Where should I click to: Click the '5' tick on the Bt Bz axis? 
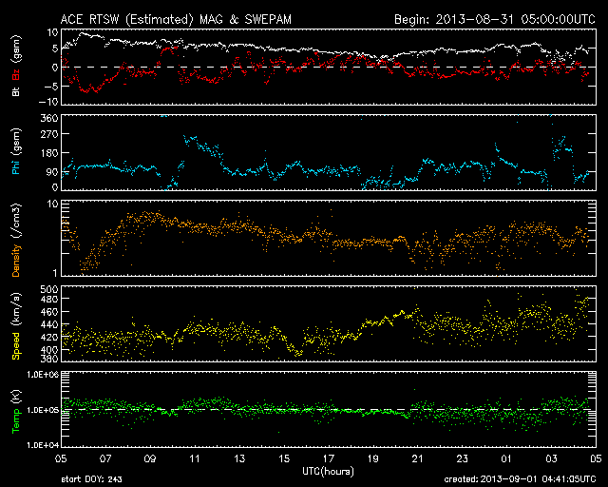55,49
